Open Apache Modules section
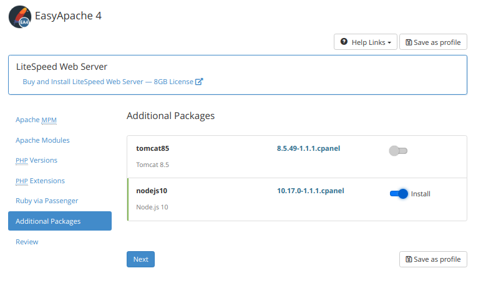The image size is (501, 301). click(42, 140)
